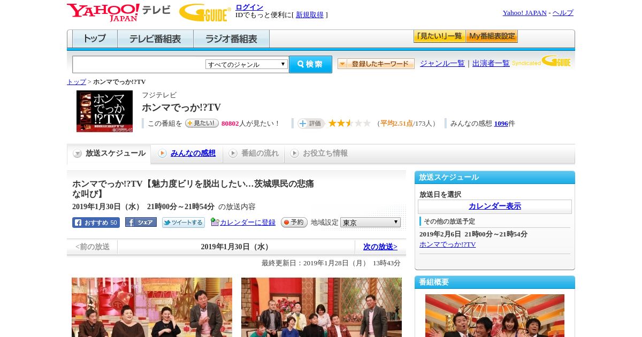Click the 2019年2月6日 21時00分～21時54分 schedule text
The width and height of the screenshot is (642, 337).
473,234
